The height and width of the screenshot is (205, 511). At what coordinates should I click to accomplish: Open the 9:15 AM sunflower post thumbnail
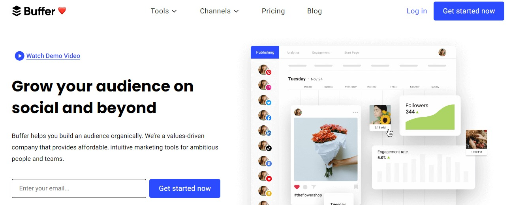tap(380, 117)
